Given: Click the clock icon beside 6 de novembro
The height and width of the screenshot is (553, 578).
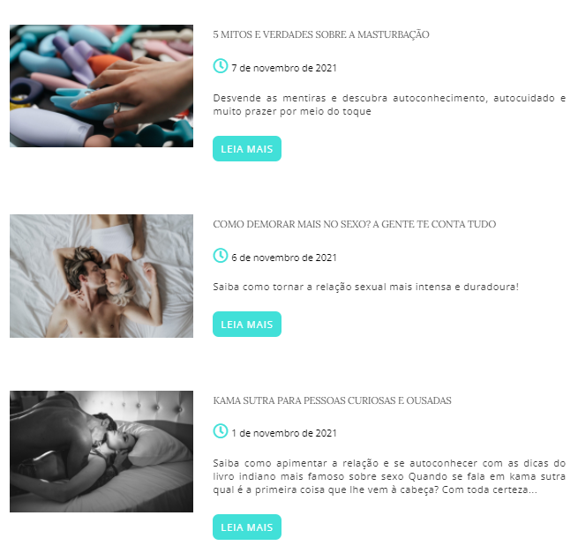Looking at the screenshot, I should click(221, 256).
